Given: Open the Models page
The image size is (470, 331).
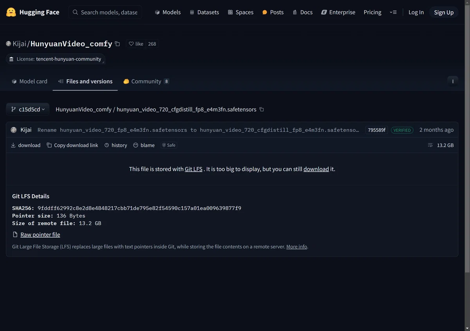Looking at the screenshot, I should point(168,12).
